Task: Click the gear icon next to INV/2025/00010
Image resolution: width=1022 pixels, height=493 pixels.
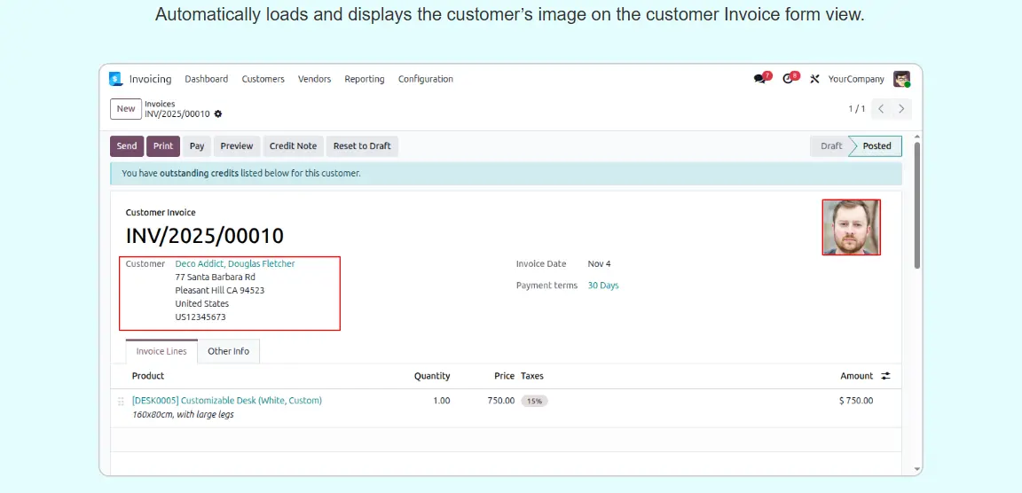Action: (x=218, y=114)
